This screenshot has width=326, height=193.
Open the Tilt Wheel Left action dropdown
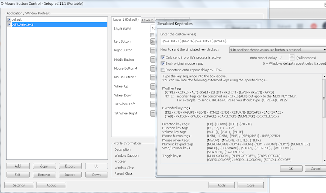153,104
